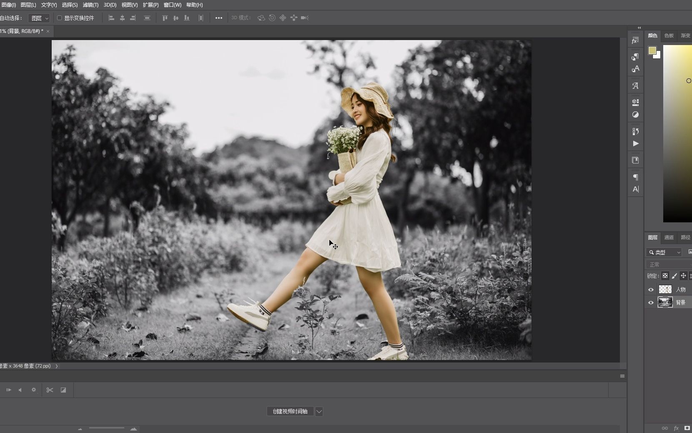Screen dimensions: 692x433
Task: Select 3D roll object mode
Action: point(272,18)
